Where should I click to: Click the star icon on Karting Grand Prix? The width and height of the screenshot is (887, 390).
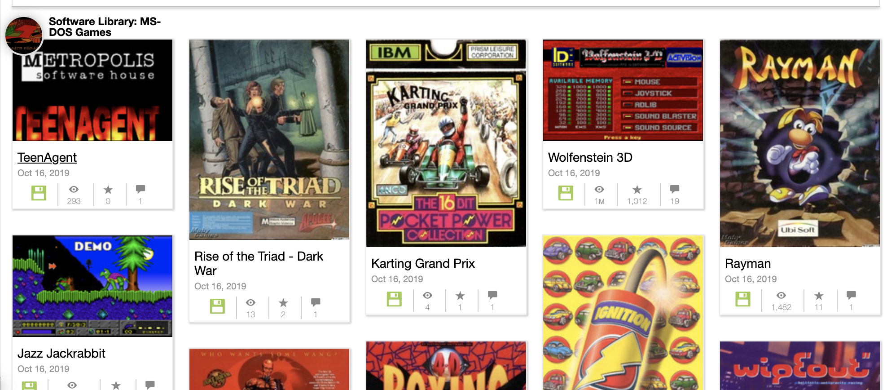pos(460,296)
